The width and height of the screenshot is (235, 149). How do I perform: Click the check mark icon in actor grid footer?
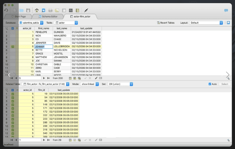point(85,78)
